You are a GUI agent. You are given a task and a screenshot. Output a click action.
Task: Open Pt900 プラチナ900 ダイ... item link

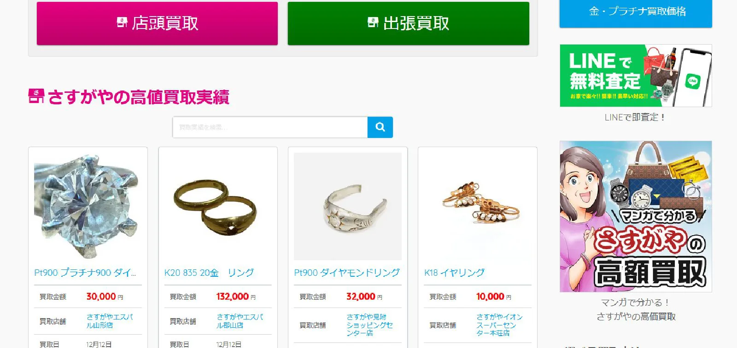85,273
